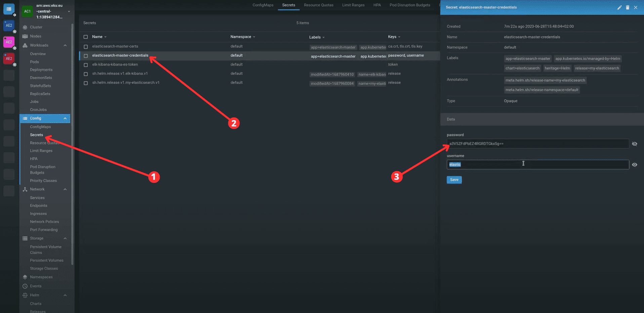
Task: Open the Catalog icon at top left
Action: point(9,9)
